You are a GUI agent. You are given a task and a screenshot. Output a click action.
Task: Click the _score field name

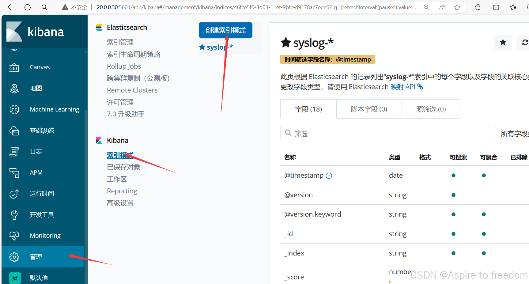294,277
